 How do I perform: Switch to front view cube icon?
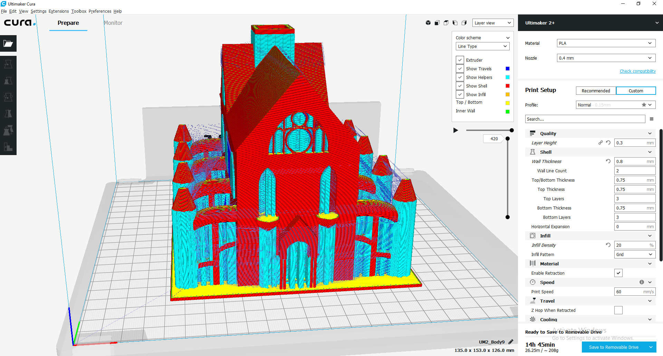pyautogui.click(x=437, y=23)
